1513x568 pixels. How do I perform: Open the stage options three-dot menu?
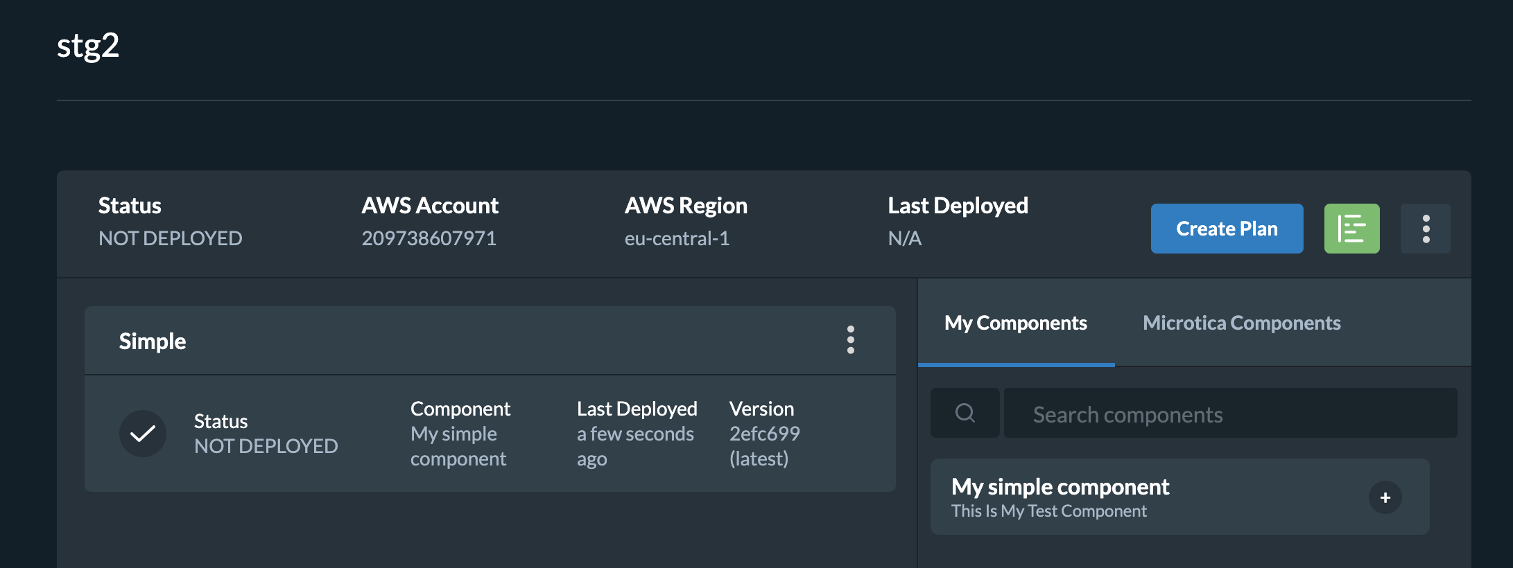[x=1426, y=229]
